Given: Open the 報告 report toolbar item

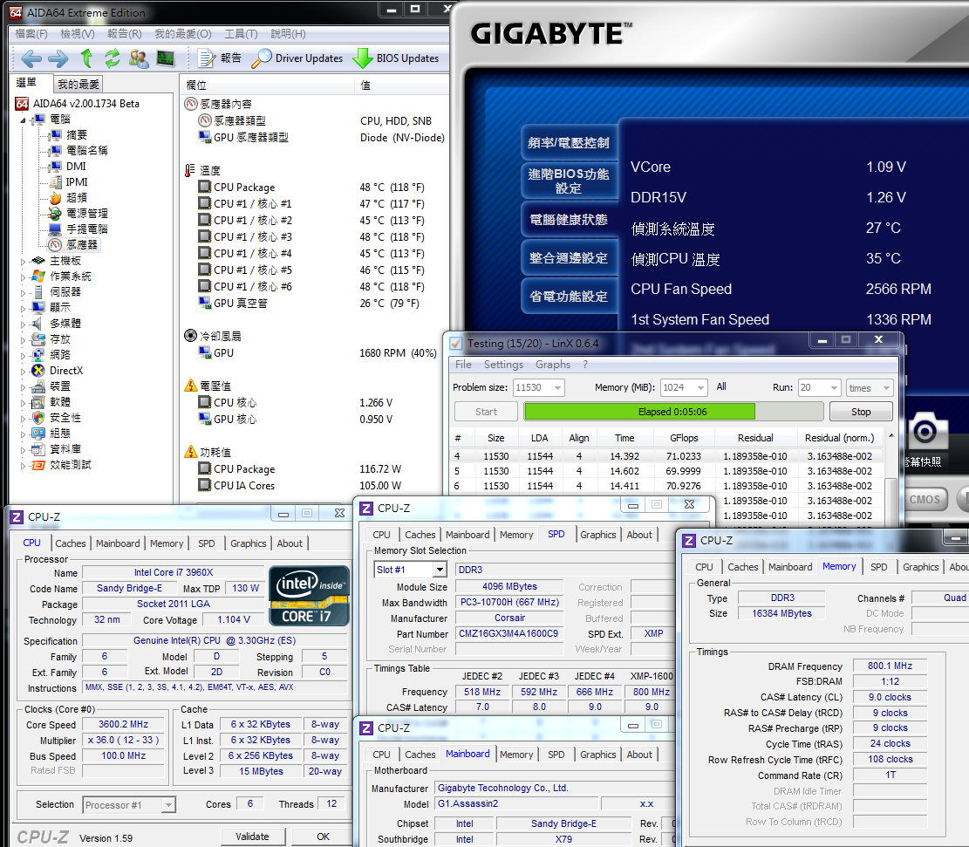Looking at the screenshot, I should pyautogui.click(x=220, y=58).
